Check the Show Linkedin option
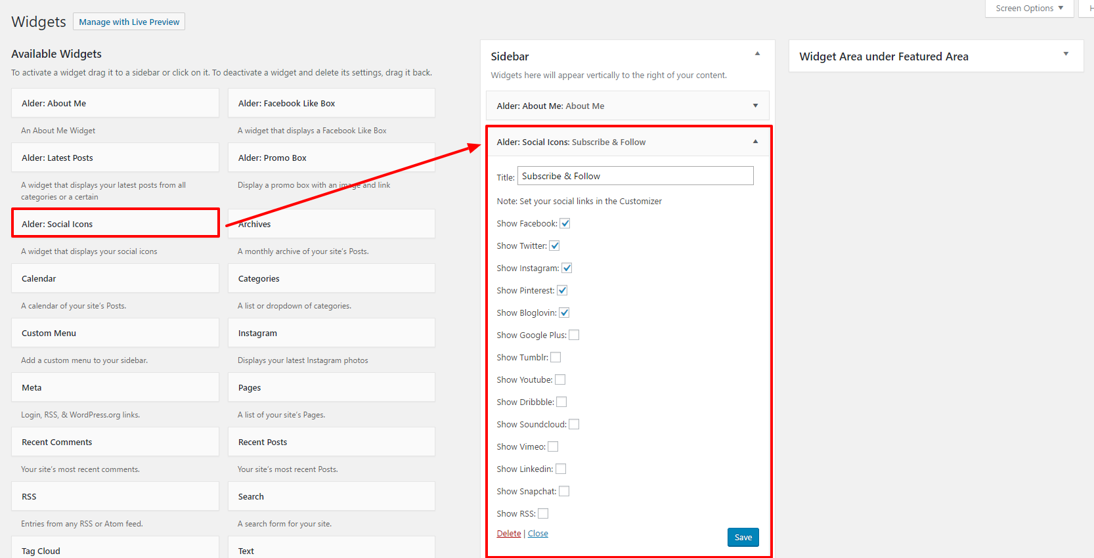1094x558 pixels. point(561,469)
